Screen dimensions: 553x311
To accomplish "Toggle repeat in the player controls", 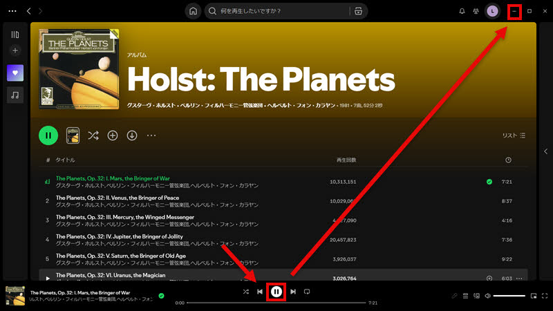I will coord(307,292).
